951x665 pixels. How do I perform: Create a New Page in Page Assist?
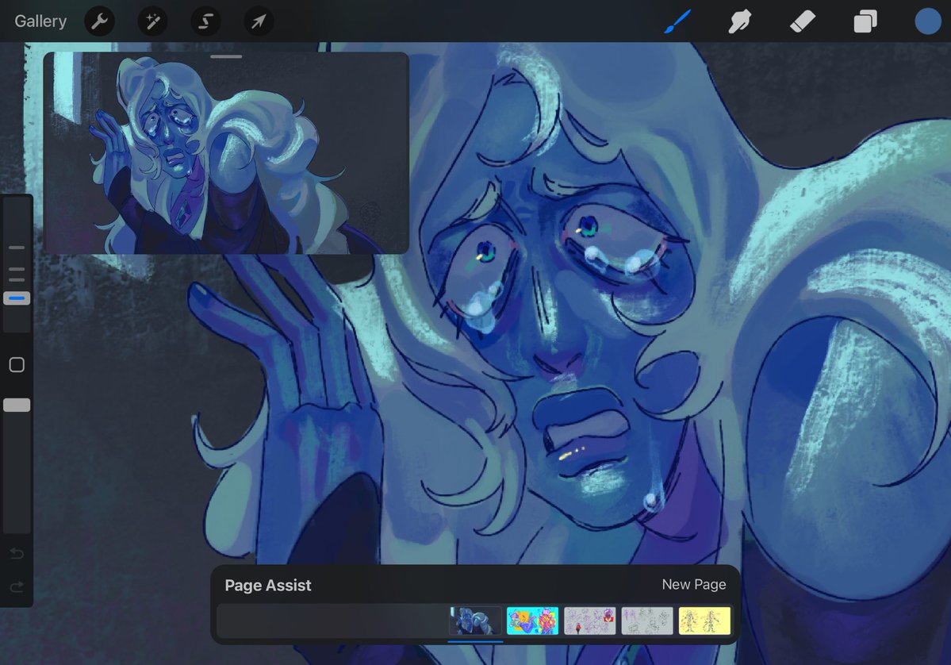(x=694, y=584)
